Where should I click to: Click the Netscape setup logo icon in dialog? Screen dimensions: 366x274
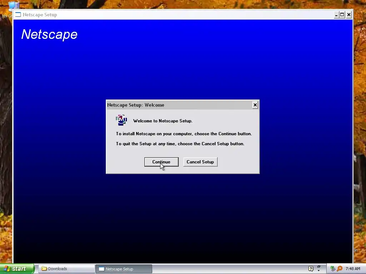pyautogui.click(x=122, y=120)
